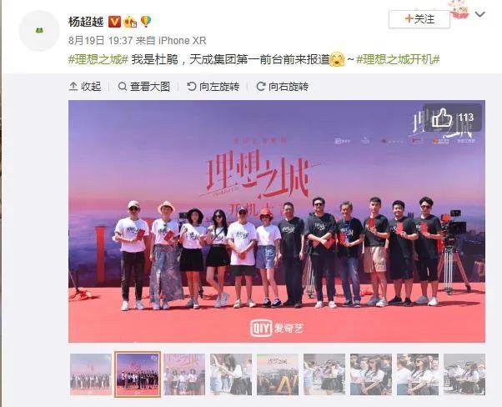Viewport: 502px width, 407px height.
Task: Follow the user with the 关注 button
Action: point(419,19)
